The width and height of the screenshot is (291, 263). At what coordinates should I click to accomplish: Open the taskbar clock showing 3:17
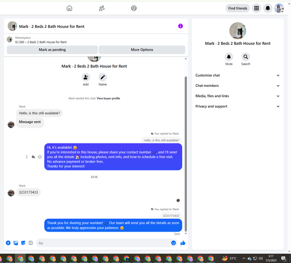[x=271, y=258]
